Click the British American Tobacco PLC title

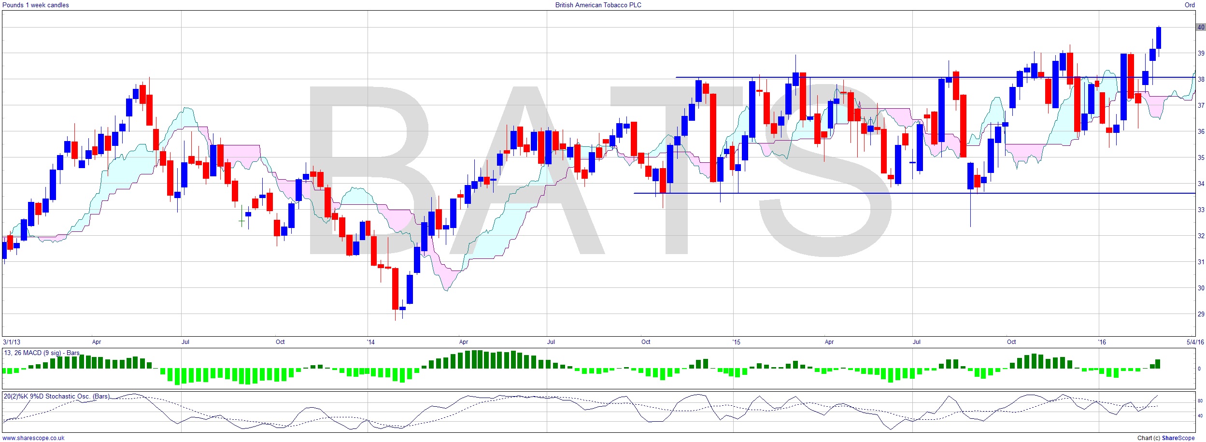point(598,5)
